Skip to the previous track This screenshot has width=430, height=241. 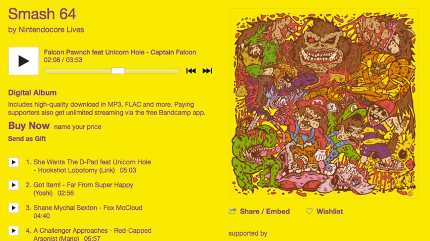pyautogui.click(x=191, y=71)
